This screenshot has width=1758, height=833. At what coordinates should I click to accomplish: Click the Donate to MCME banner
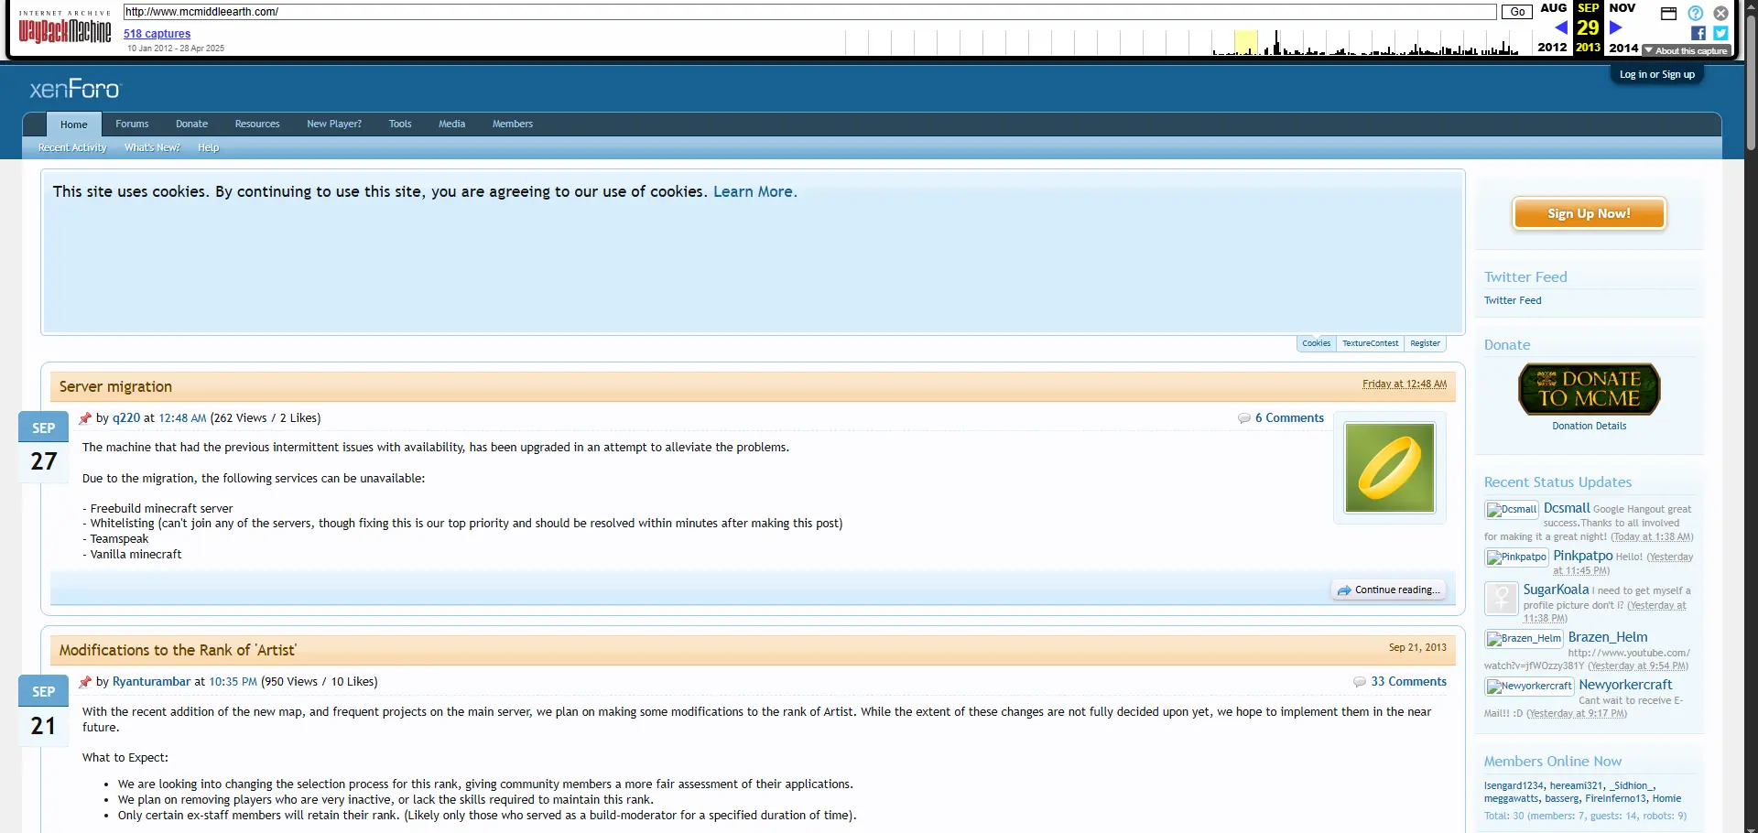[1589, 389]
